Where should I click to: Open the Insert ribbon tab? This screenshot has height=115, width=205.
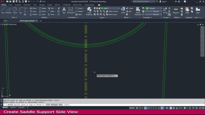[x=10, y=5]
